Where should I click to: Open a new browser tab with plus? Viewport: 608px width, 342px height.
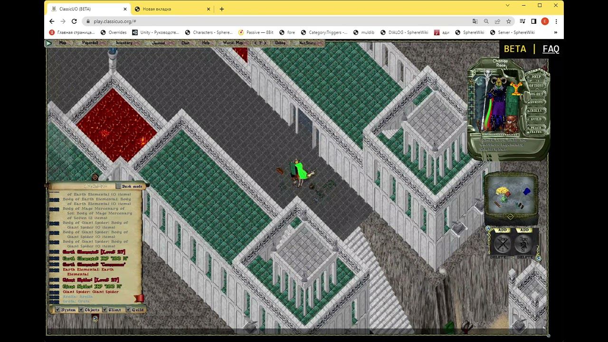coord(222,9)
